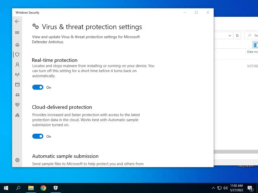
Task: Click the Cloud-delivered protection heading
Action: point(62,107)
